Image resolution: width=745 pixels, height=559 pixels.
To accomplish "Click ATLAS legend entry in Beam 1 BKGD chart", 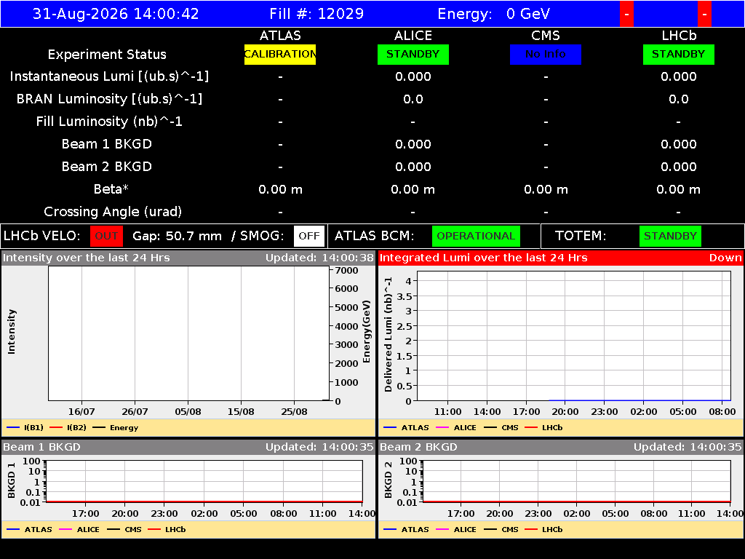I will 29,529.
